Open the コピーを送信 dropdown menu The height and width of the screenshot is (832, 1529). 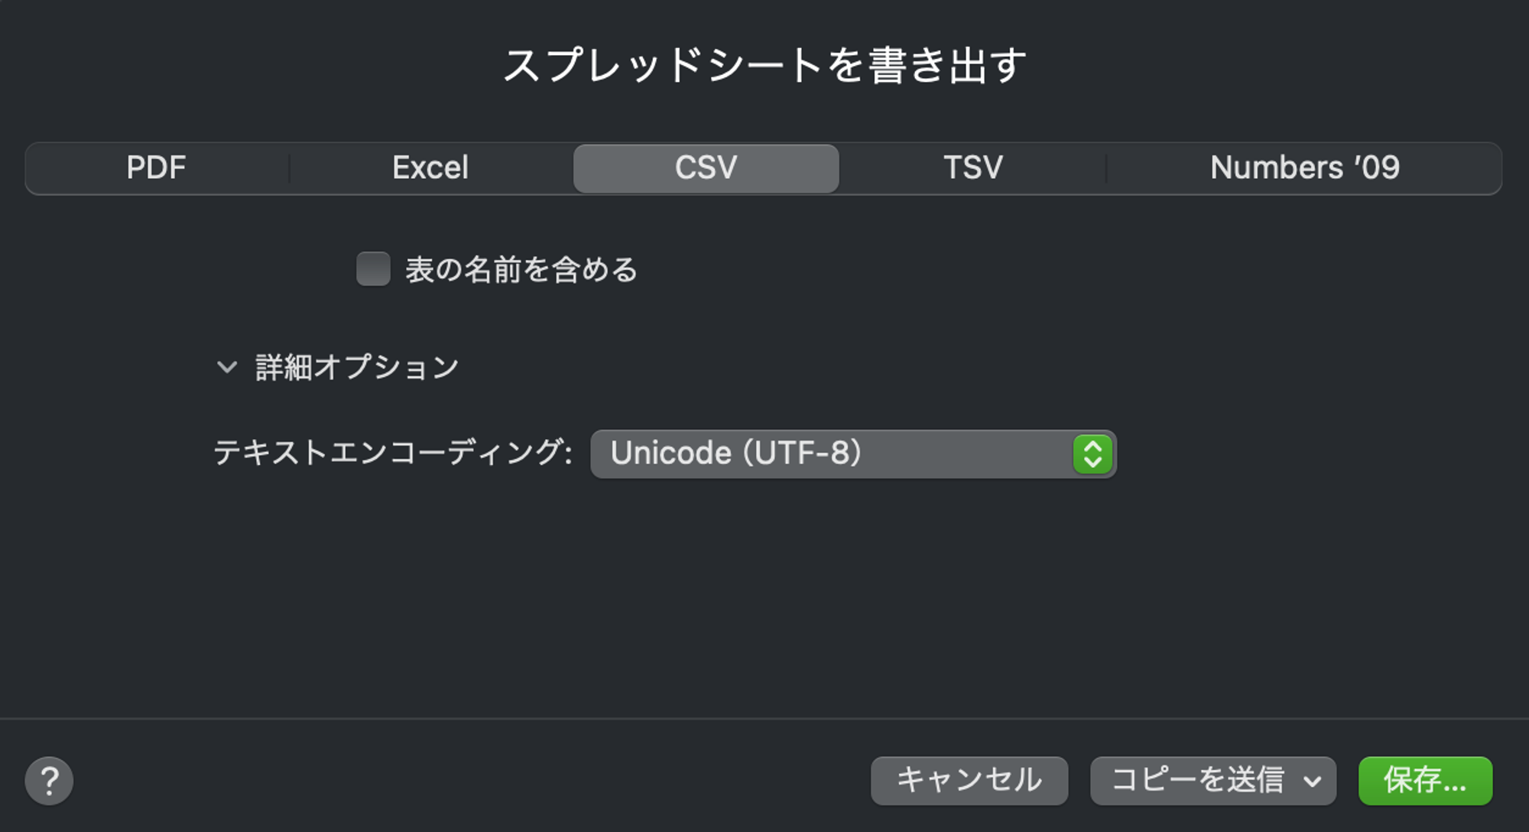coord(1197,781)
